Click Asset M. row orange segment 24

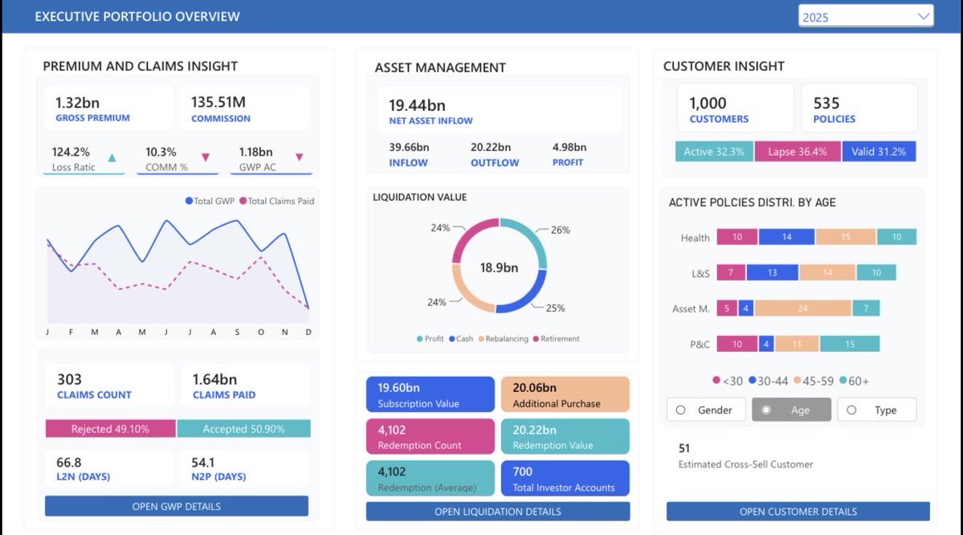(x=803, y=308)
